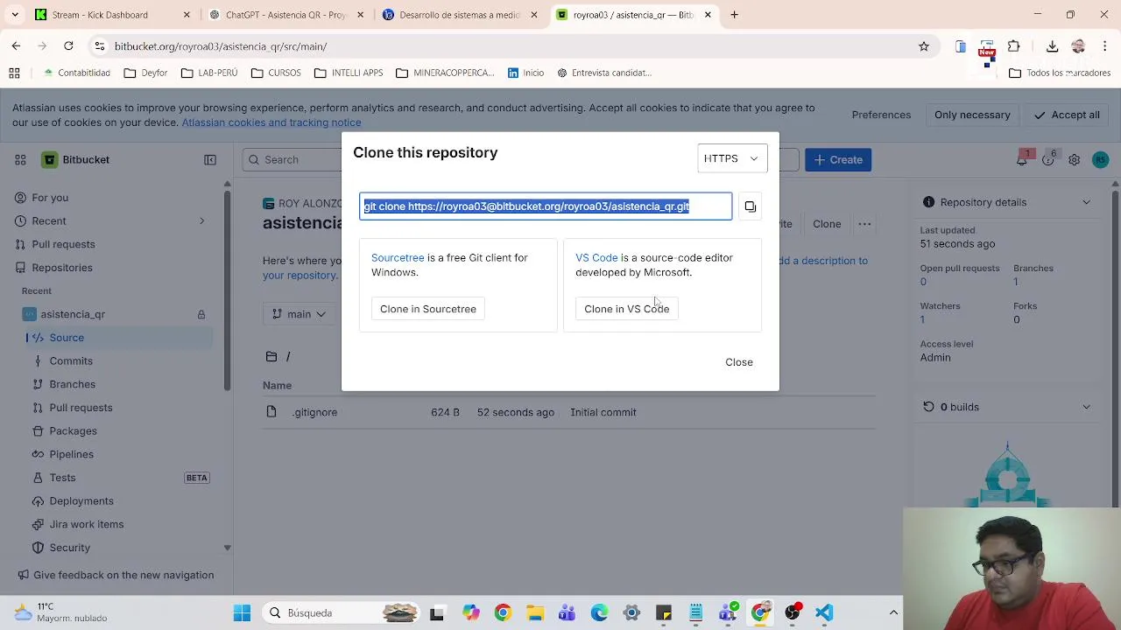Click the Accept all cookies button
This screenshot has height=630, width=1121.
click(1067, 115)
